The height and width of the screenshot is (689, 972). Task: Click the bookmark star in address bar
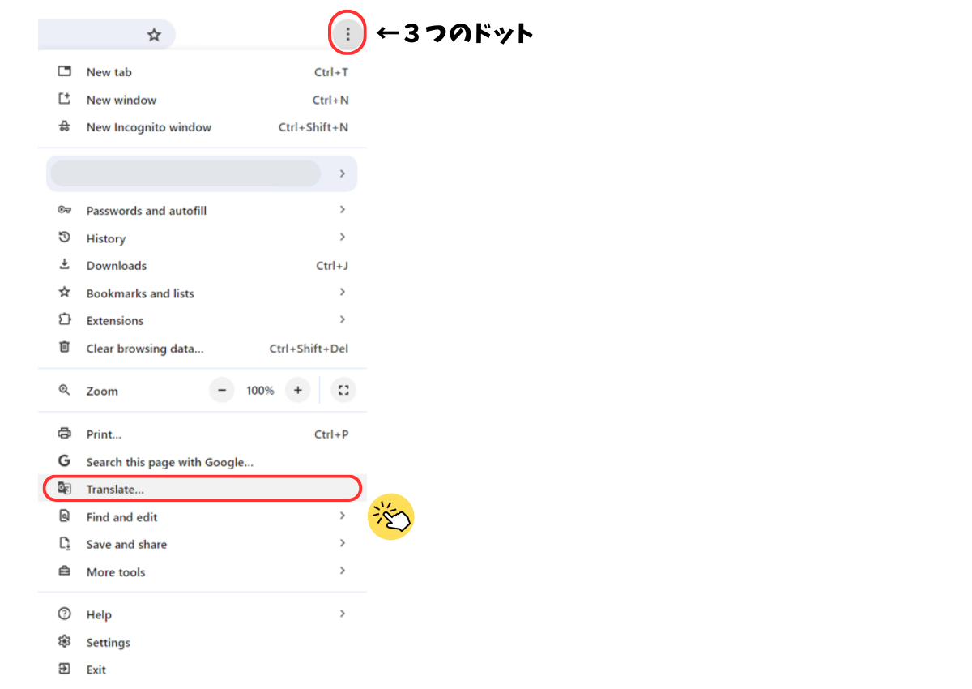pyautogui.click(x=154, y=35)
